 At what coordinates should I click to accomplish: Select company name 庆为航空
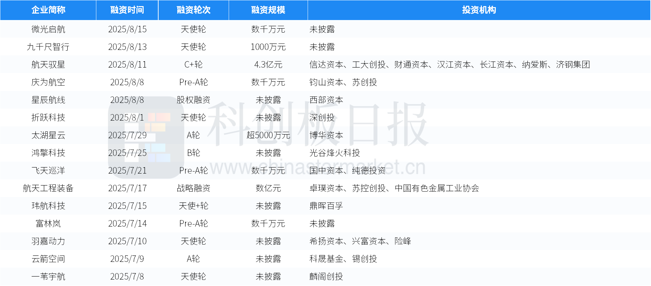pyautogui.click(x=48, y=82)
